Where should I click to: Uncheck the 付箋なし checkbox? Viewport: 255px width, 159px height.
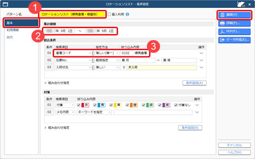click(x=175, y=105)
